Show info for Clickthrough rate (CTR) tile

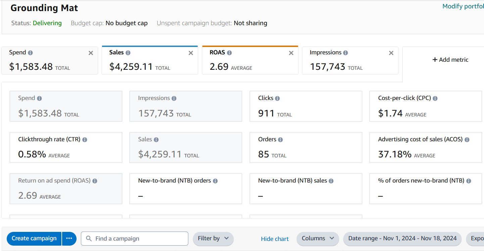[85, 140]
